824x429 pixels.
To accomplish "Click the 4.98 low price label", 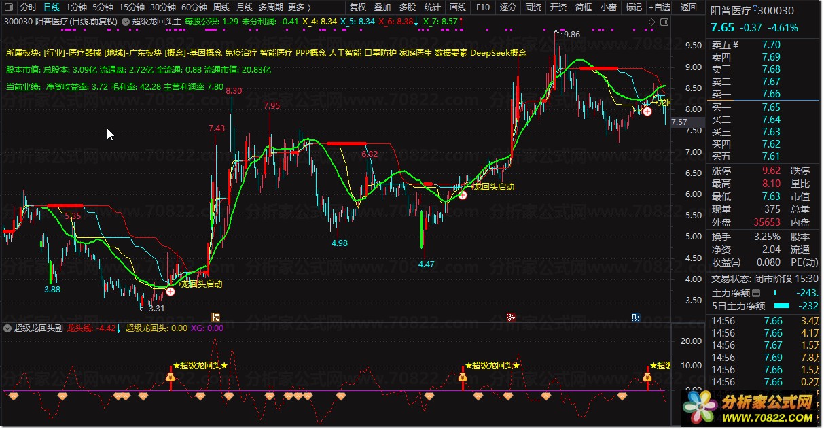I will click(x=339, y=243).
